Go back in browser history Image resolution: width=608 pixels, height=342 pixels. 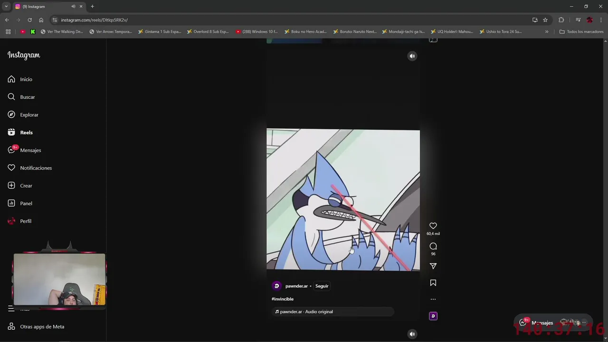7,20
